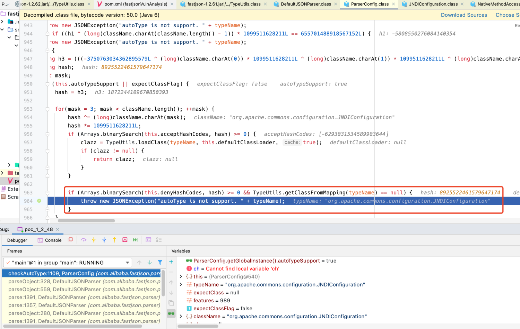Expand the 'this' variable node
This screenshot has height=329, width=520.
pyautogui.click(x=181, y=277)
